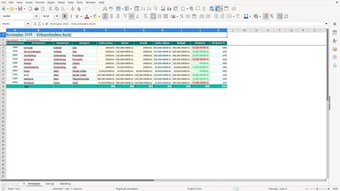Screen dimensions: 340x191
Task: Click the 100% zoom level
Action: [335, 189]
